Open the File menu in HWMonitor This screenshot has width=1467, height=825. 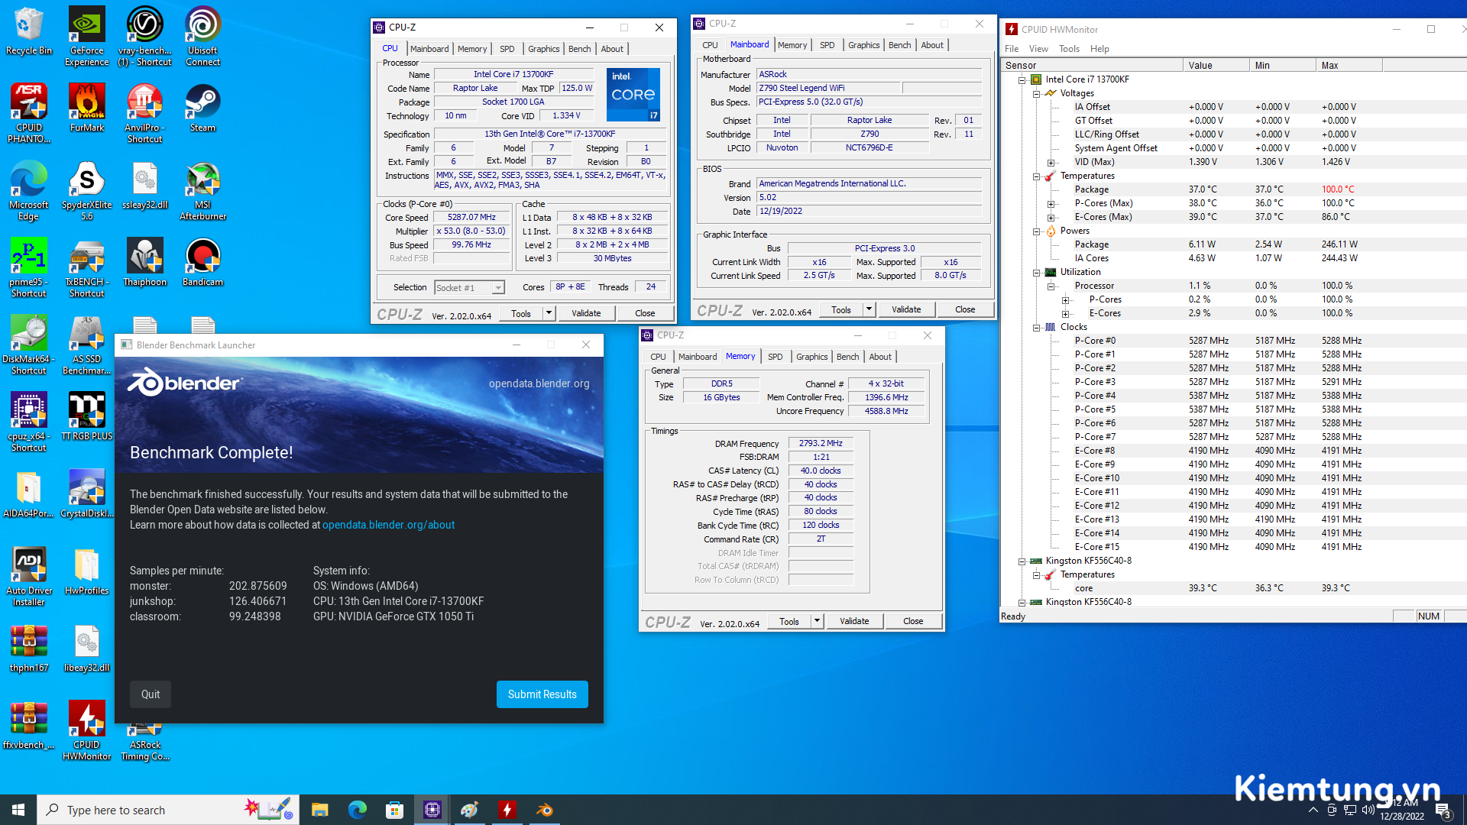(1012, 49)
